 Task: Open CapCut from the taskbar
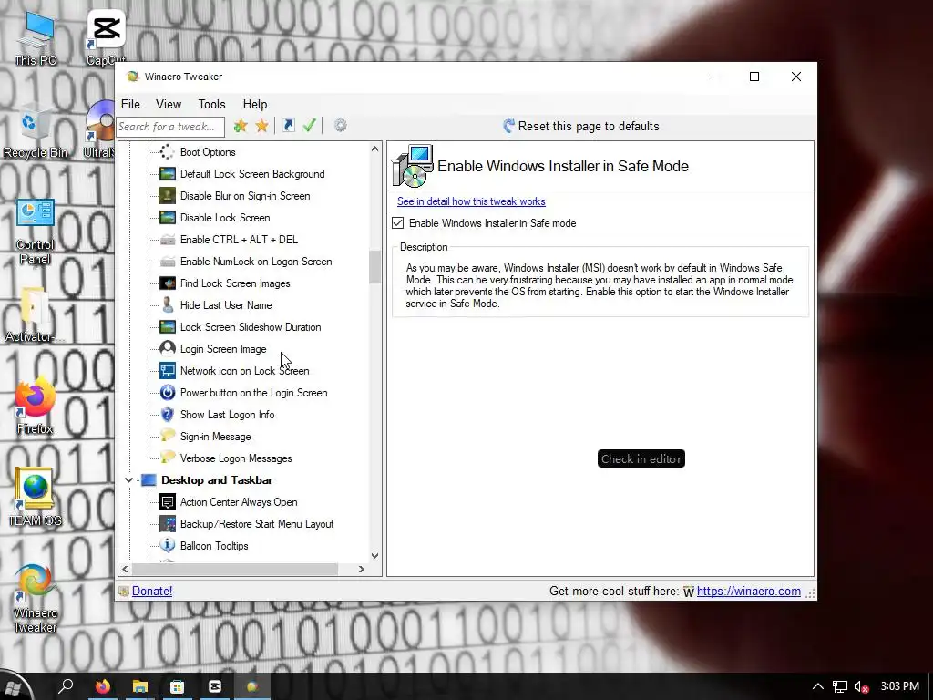click(215, 686)
